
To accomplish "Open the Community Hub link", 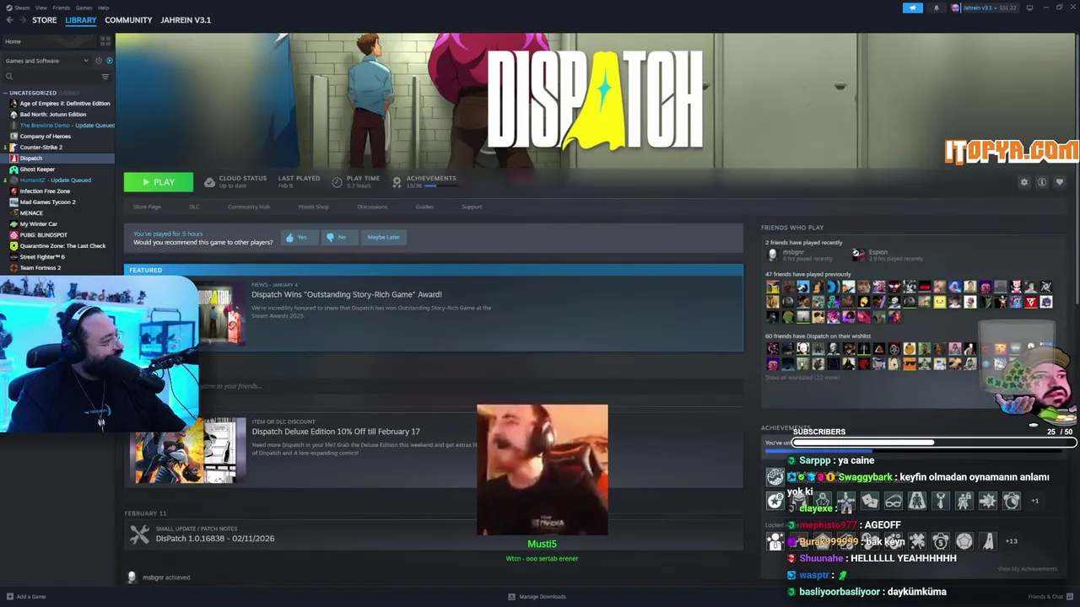I will (x=248, y=207).
